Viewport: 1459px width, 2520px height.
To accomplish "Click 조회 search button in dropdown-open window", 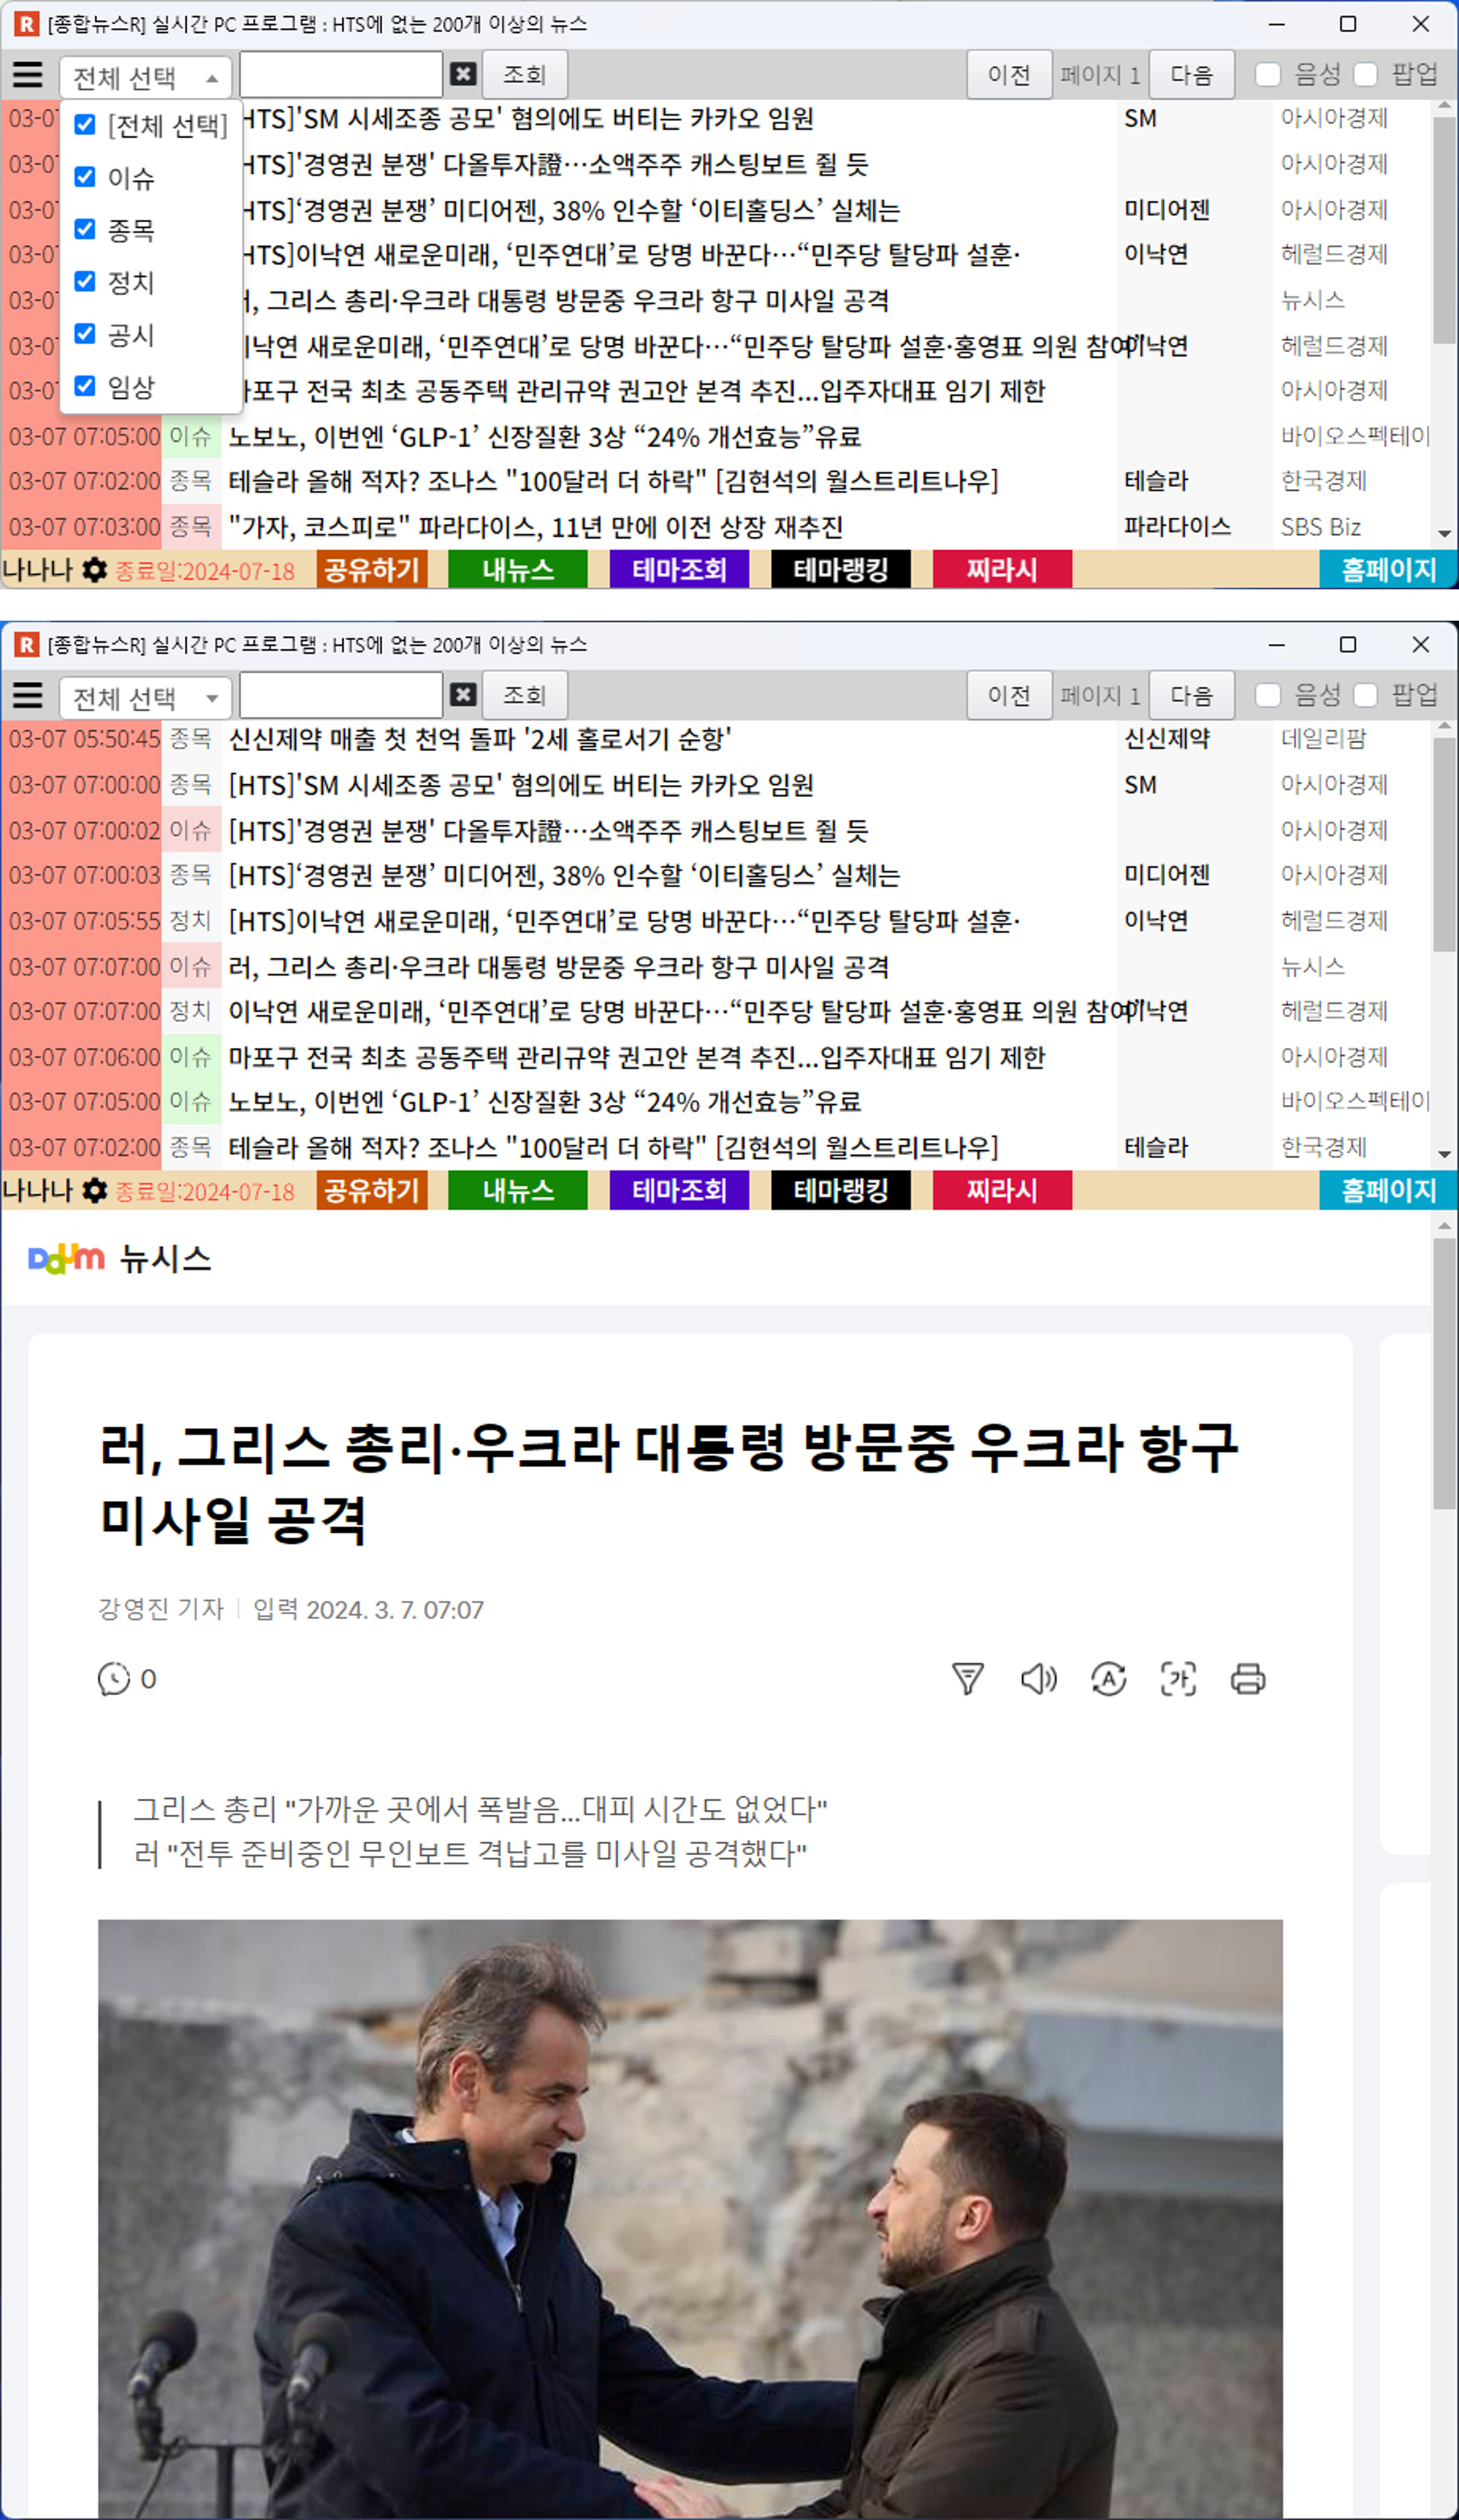I will (525, 75).
